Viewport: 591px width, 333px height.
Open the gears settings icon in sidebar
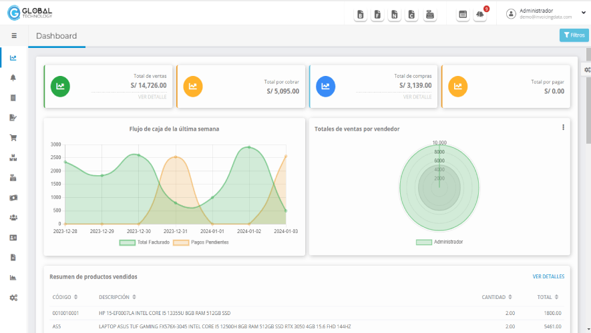tap(13, 298)
